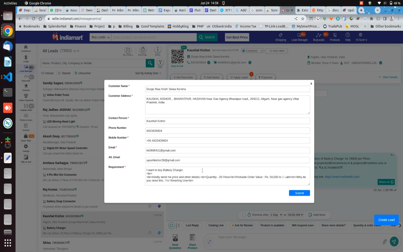This screenshot has width=403, height=252.
Task: Click the attachment paperclip in the message bar
Action: 384,241
